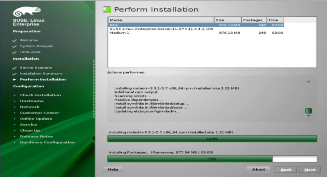Viewport: 327px width, 177px height.
Task: Click the Actions performed label
Action: (x=126, y=73)
